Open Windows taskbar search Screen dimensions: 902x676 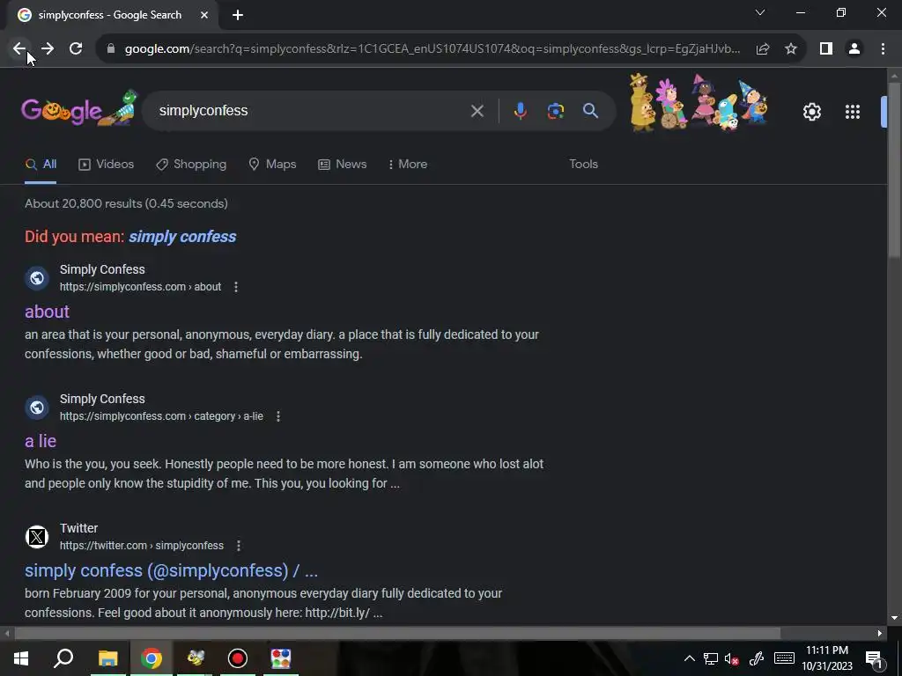[63, 658]
